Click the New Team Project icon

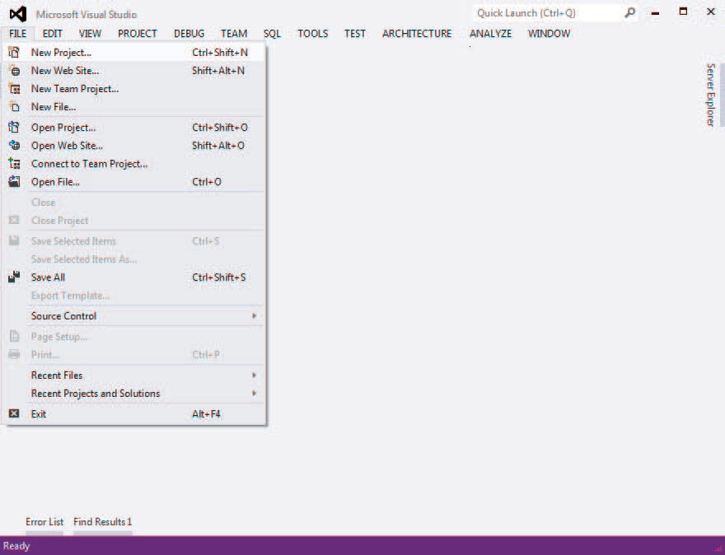click(x=14, y=89)
